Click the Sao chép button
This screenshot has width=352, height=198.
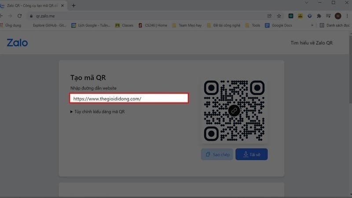217,154
